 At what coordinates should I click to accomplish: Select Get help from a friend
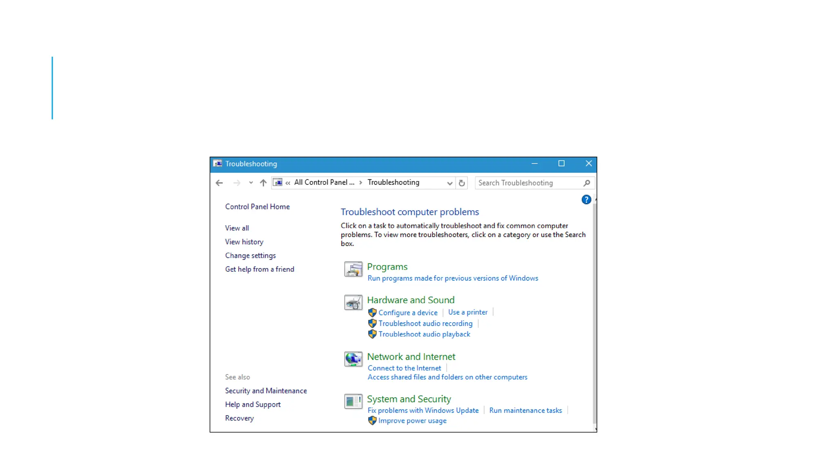pos(260,269)
